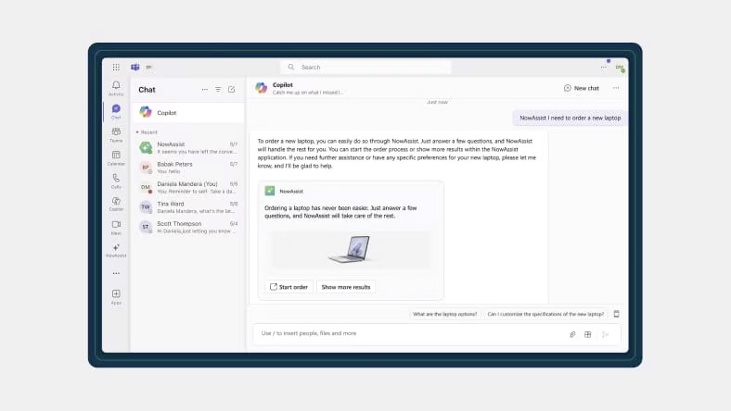Click the 'NowAssist I need to order' message
731x411 pixels.
[570, 118]
